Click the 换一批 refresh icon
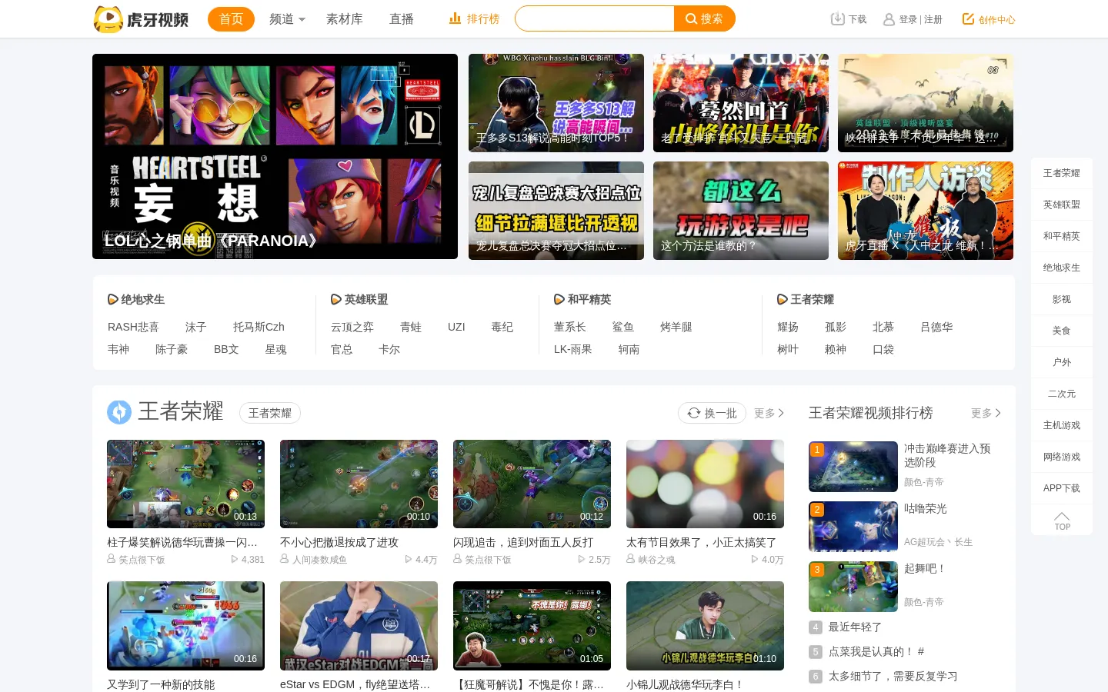The width and height of the screenshot is (1108, 692). tap(694, 413)
